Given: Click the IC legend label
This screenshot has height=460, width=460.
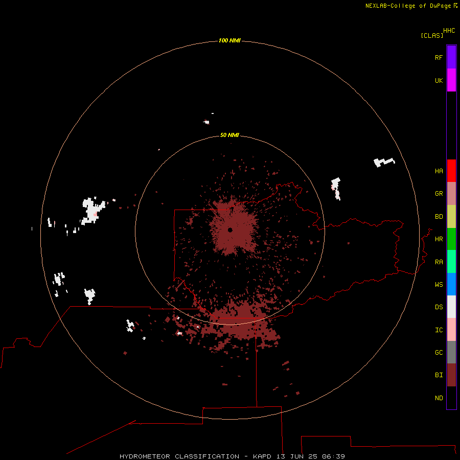Looking at the screenshot, I should [439, 330].
